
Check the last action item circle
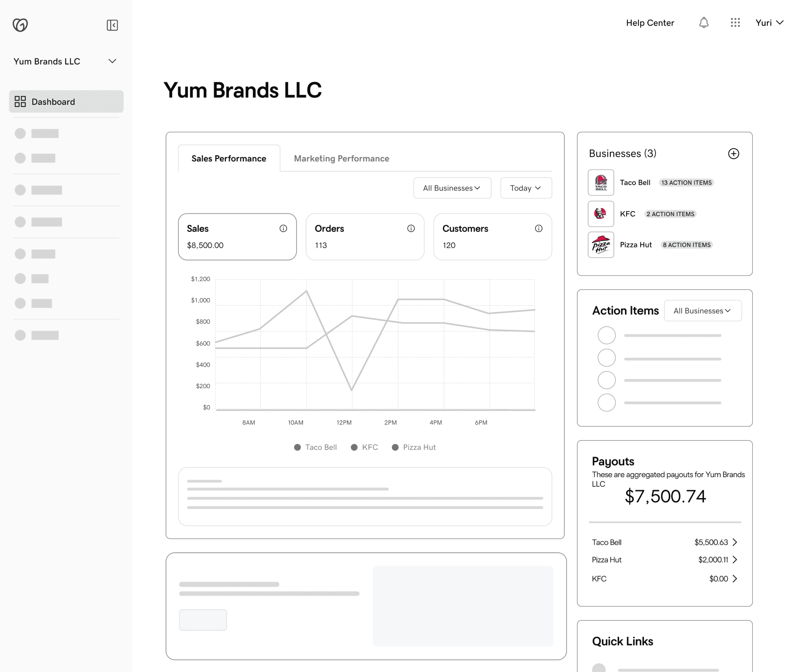(606, 403)
